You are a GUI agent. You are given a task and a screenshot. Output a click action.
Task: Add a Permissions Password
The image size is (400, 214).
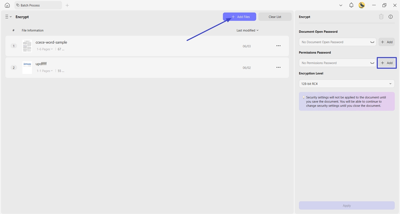point(387,63)
